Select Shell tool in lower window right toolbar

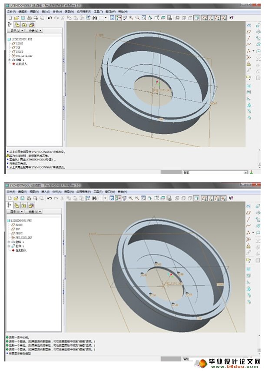(x=248, y=275)
